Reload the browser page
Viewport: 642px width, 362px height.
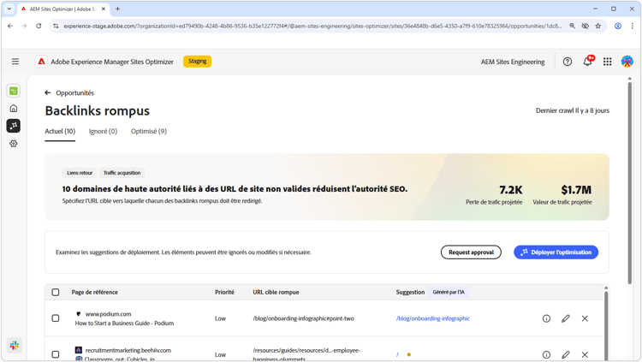tap(39, 26)
